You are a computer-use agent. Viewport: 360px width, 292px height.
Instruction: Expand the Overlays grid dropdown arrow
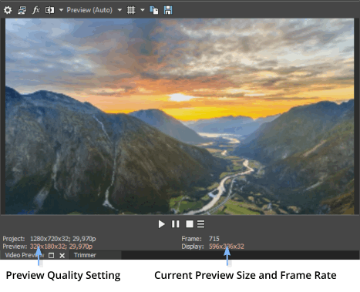point(143,10)
